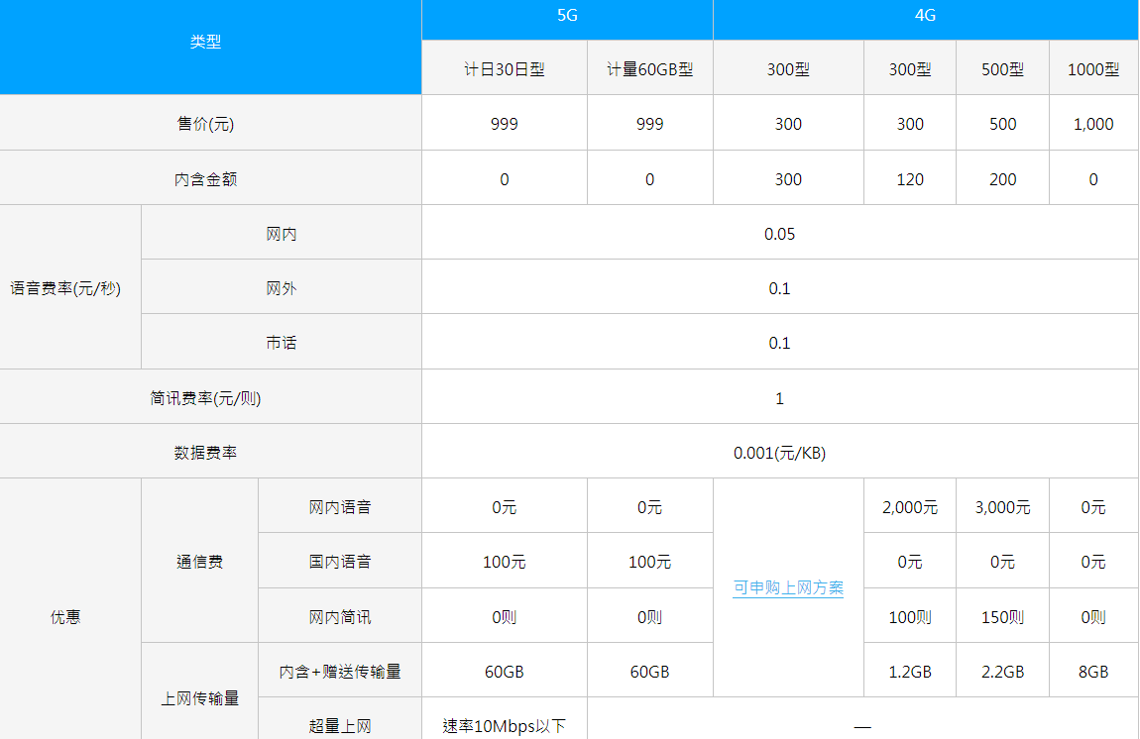Click the 500型 plan header
Image resolution: width=1140 pixels, height=739 pixels.
(1002, 69)
